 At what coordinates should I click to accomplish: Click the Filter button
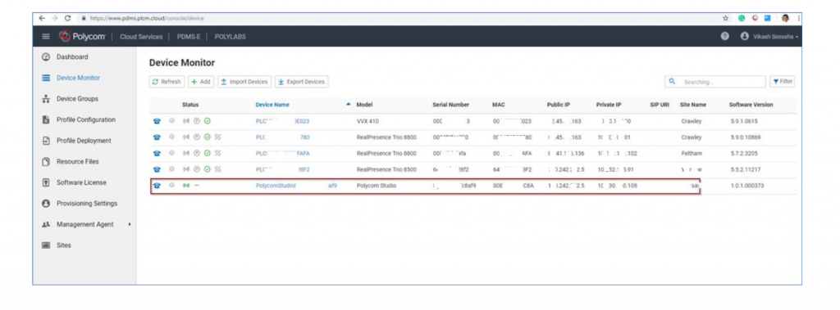pyautogui.click(x=782, y=82)
